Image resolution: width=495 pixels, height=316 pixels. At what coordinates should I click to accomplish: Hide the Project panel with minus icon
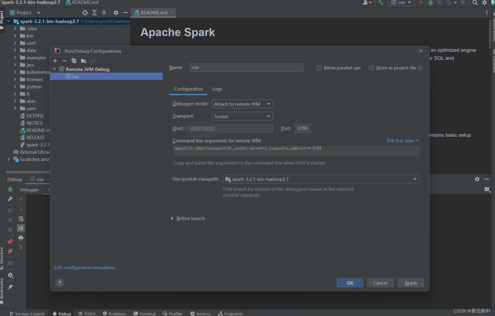click(125, 13)
